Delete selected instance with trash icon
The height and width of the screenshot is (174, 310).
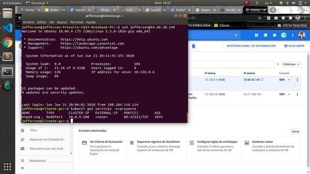tap(194, 46)
